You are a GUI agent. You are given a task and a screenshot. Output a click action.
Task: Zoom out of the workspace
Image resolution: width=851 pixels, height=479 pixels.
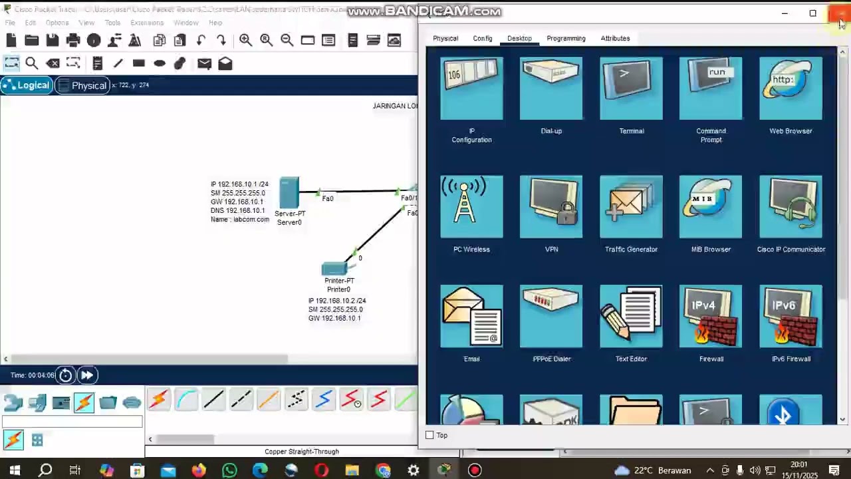pyautogui.click(x=287, y=41)
